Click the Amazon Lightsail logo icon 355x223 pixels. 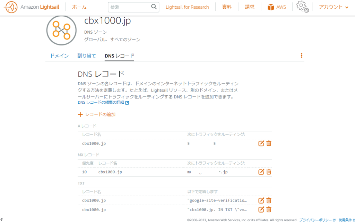click(11, 7)
